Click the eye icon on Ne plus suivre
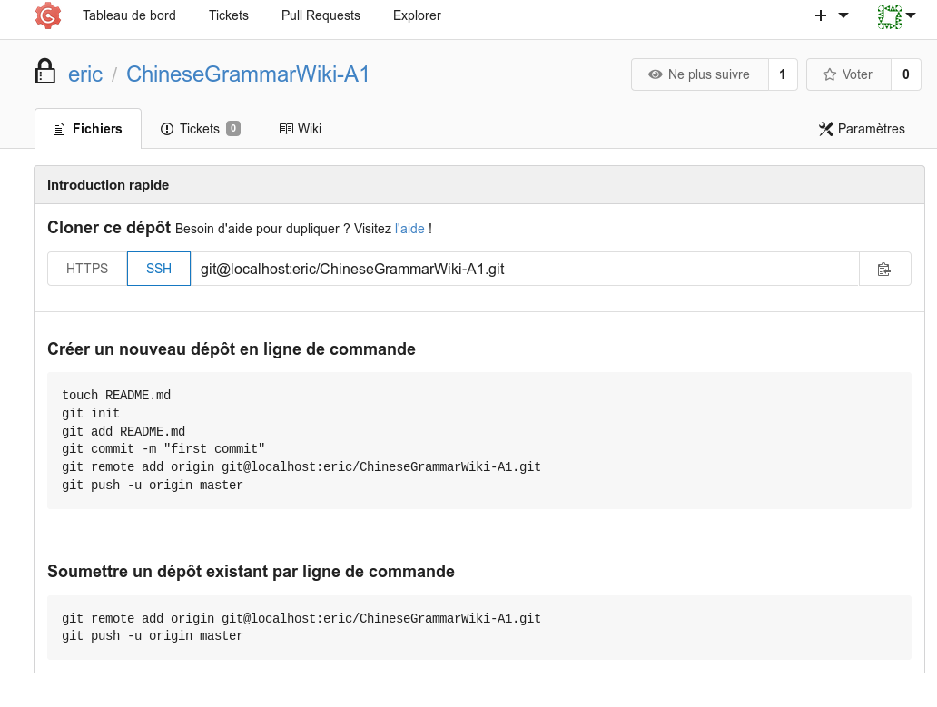This screenshot has width=937, height=707. click(x=656, y=74)
